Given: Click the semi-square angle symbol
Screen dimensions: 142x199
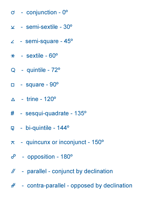Looking at the screenshot, I should 13,42.
